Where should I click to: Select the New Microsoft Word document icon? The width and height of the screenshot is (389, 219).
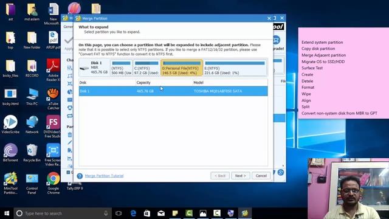(x=53, y=13)
